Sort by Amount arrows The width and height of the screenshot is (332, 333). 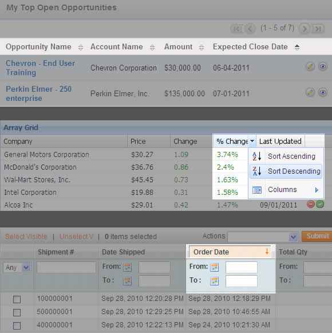(x=201, y=47)
